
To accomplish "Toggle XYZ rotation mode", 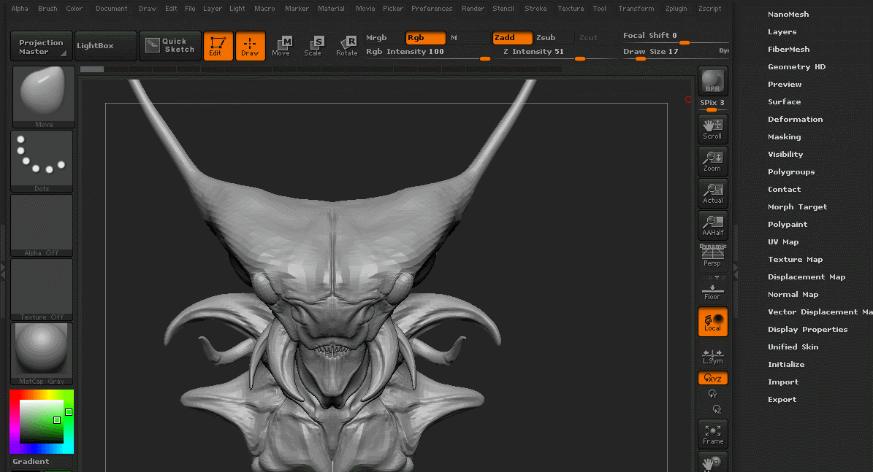I will pos(713,379).
